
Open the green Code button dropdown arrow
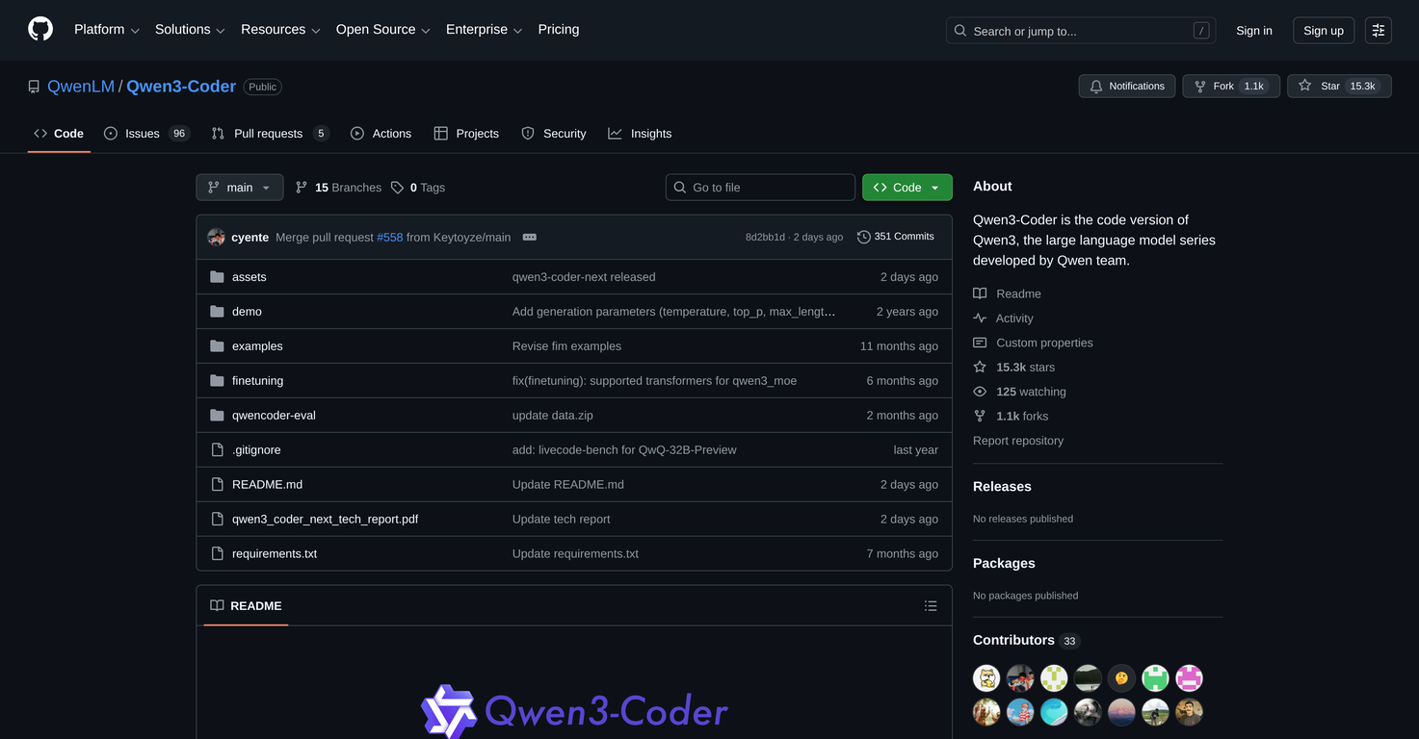click(x=933, y=187)
